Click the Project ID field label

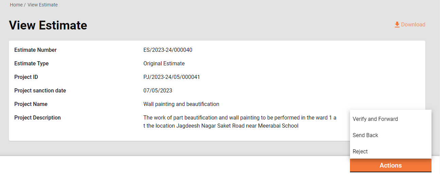coord(26,77)
